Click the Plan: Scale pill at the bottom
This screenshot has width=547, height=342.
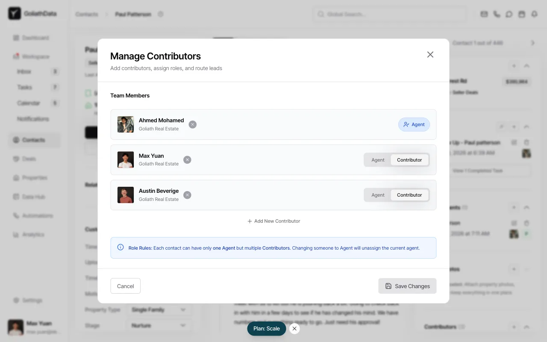[266, 329]
